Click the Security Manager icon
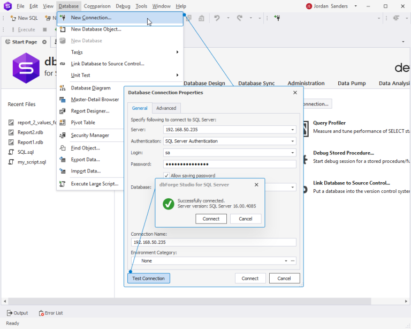The image size is (411, 329). click(63, 136)
